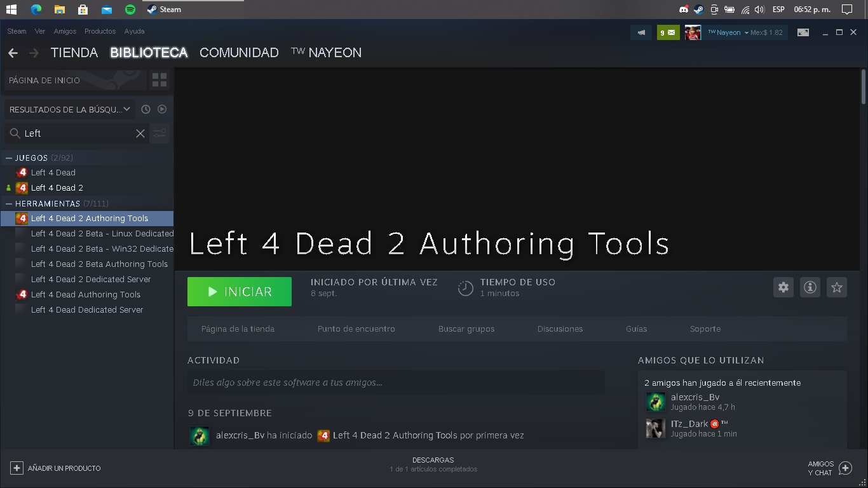Viewport: 868px width, 488px height.
Task: Open the Soporte link
Action: (x=705, y=329)
